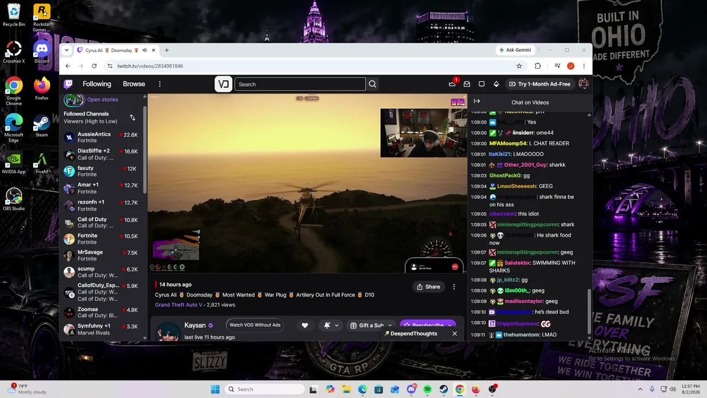Open the Discord desktop shortcut
The height and width of the screenshot is (398, 707).
41,52
